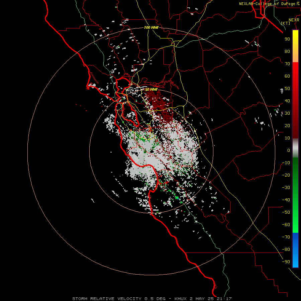Click the 50 NMI range ring label
The height and width of the screenshot is (301, 301).
pos(151,89)
